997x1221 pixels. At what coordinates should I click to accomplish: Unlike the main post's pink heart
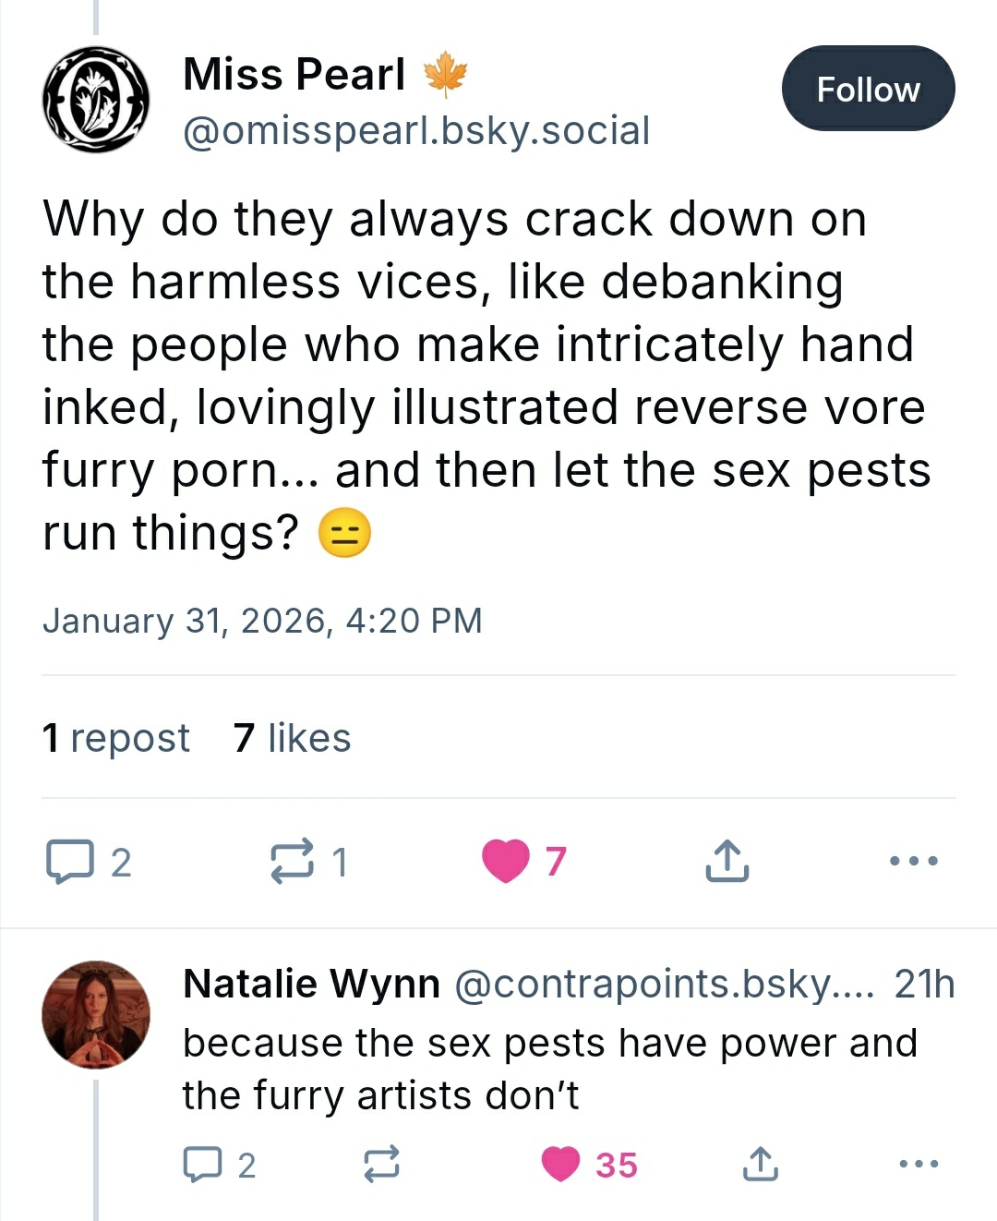pos(506,861)
